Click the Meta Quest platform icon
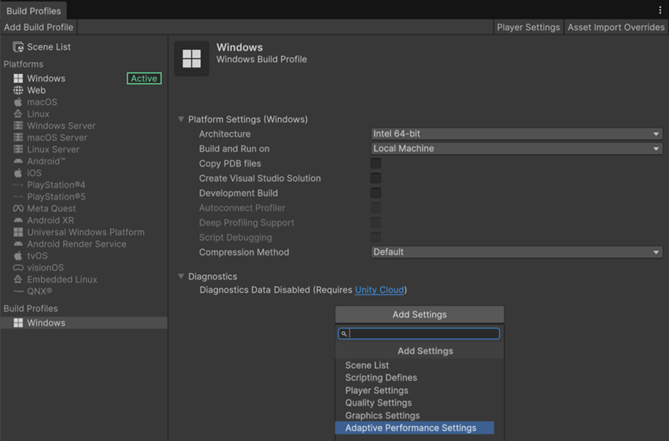The width and height of the screenshot is (669, 441). tap(18, 208)
